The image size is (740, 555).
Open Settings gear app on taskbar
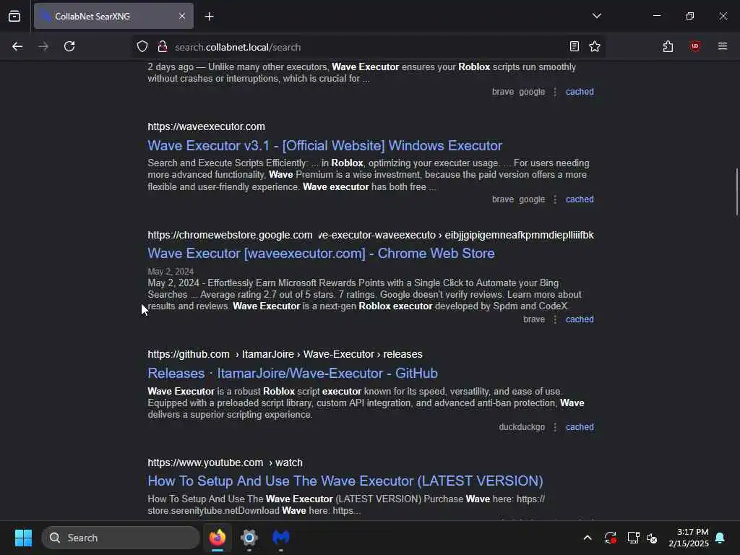pyautogui.click(x=249, y=538)
